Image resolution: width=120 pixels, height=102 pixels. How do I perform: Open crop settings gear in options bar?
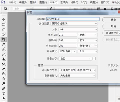[x=105, y=9]
